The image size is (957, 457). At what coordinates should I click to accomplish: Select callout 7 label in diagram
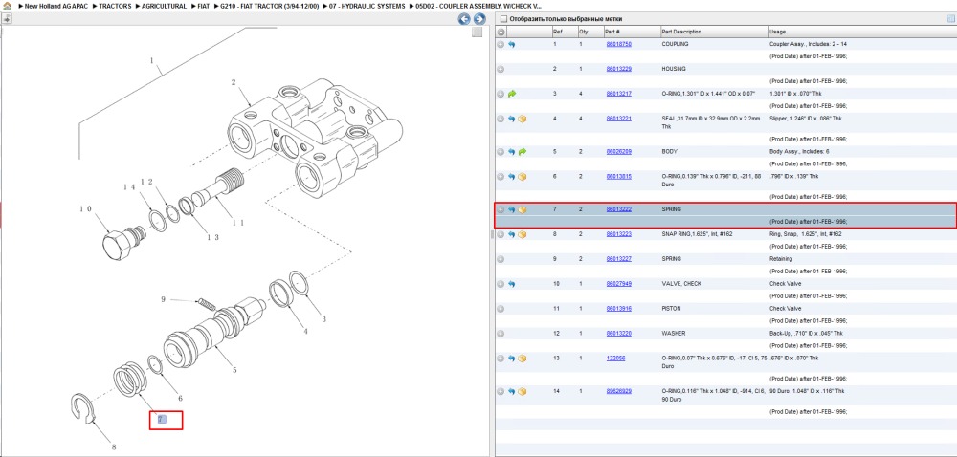[161, 419]
